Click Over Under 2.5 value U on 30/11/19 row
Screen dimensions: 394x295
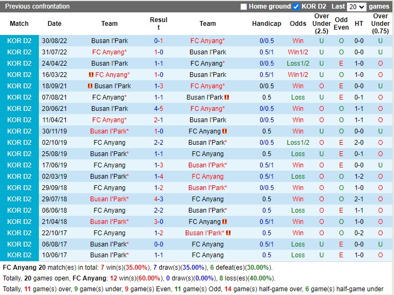pos(322,131)
